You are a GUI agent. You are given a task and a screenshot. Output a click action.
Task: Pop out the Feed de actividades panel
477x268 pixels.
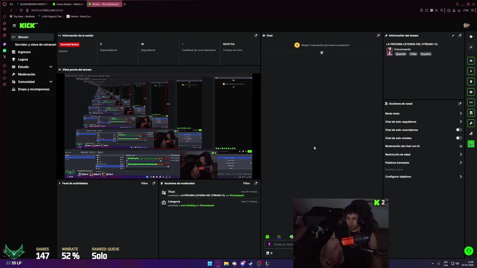pos(154,183)
